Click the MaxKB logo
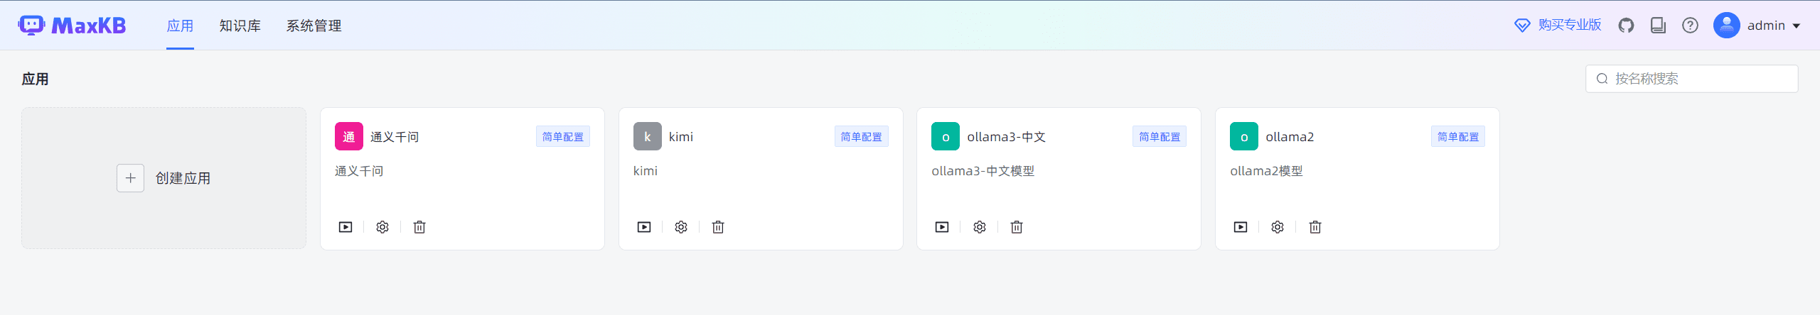Viewport: 1820px width, 315px height. coord(72,26)
